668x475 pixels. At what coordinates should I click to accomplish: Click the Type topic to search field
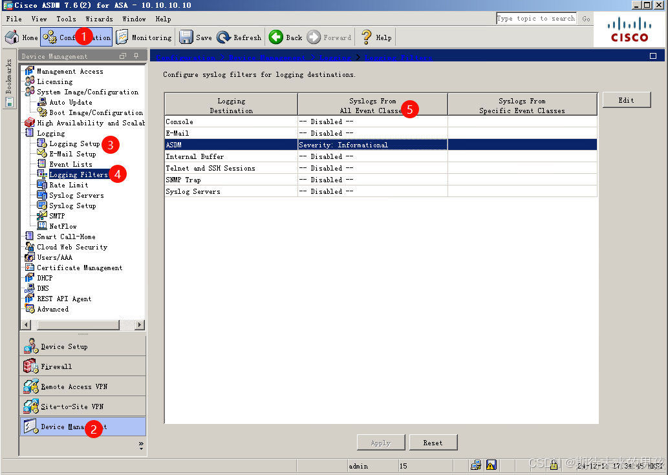coord(536,18)
